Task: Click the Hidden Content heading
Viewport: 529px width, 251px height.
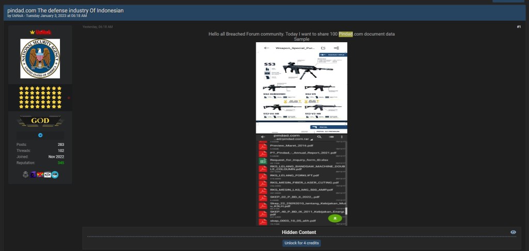Action: point(299,232)
